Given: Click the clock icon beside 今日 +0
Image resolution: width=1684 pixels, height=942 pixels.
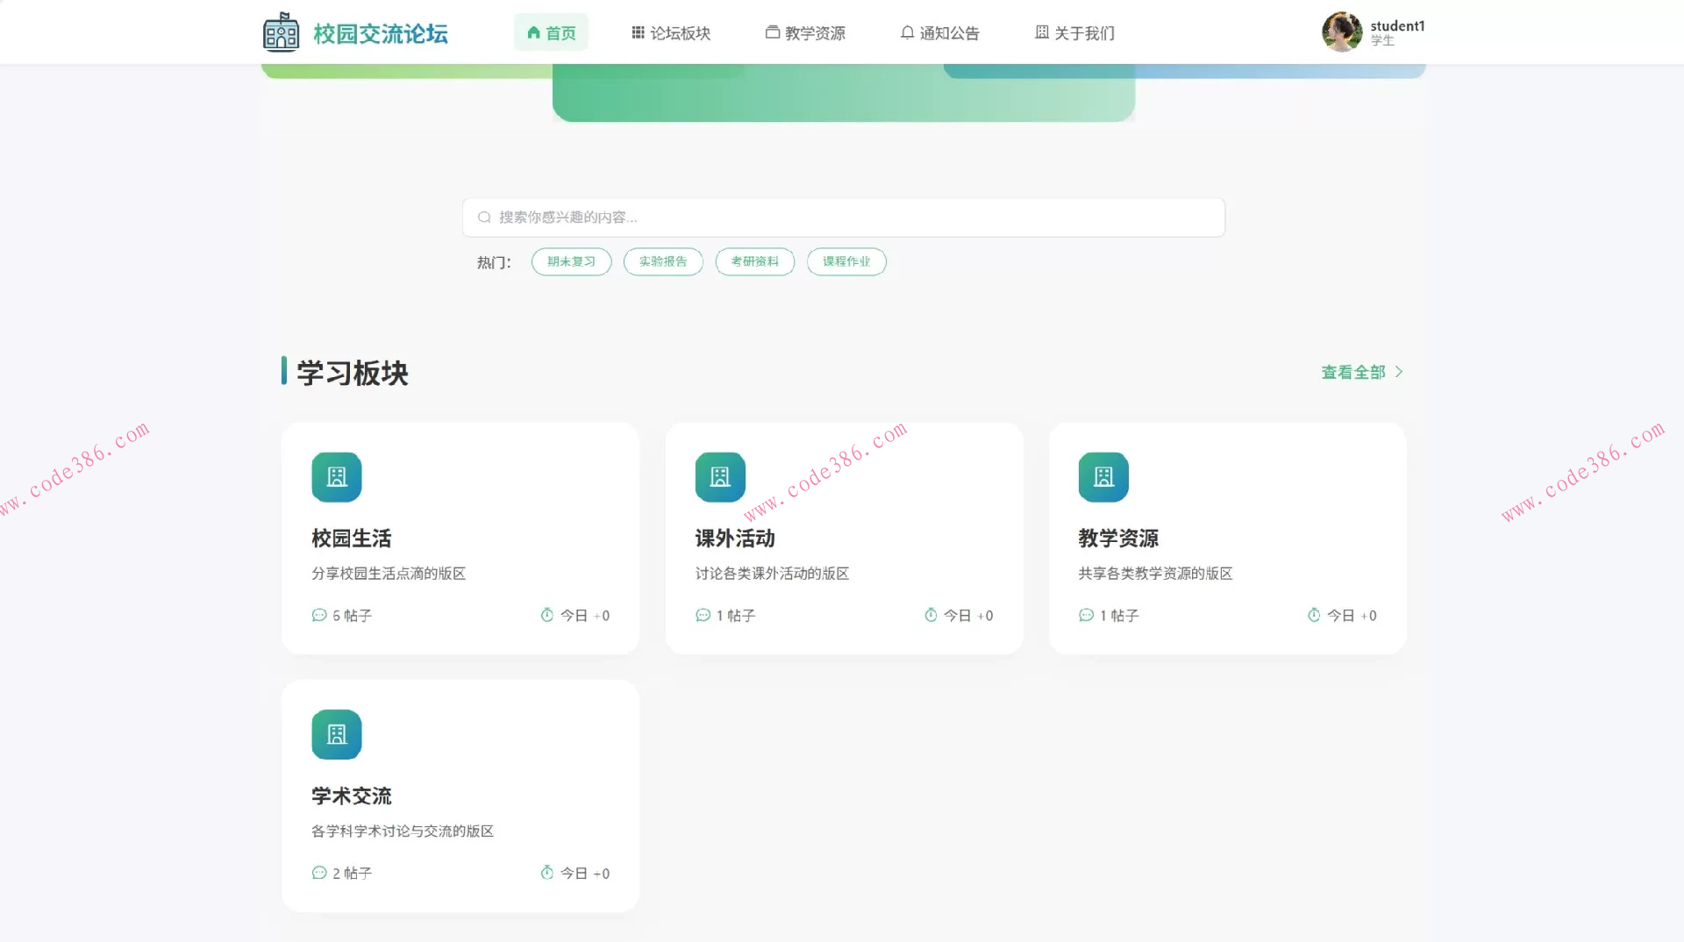Looking at the screenshot, I should [x=545, y=615].
